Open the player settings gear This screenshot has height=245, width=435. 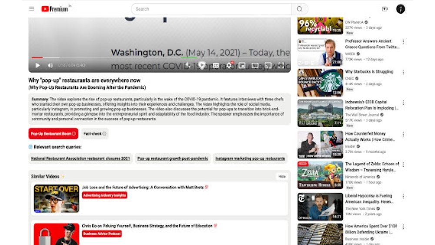click(x=229, y=65)
